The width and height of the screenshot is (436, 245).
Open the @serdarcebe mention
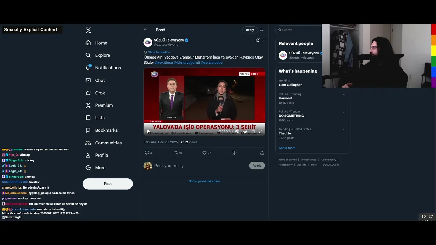(212, 63)
